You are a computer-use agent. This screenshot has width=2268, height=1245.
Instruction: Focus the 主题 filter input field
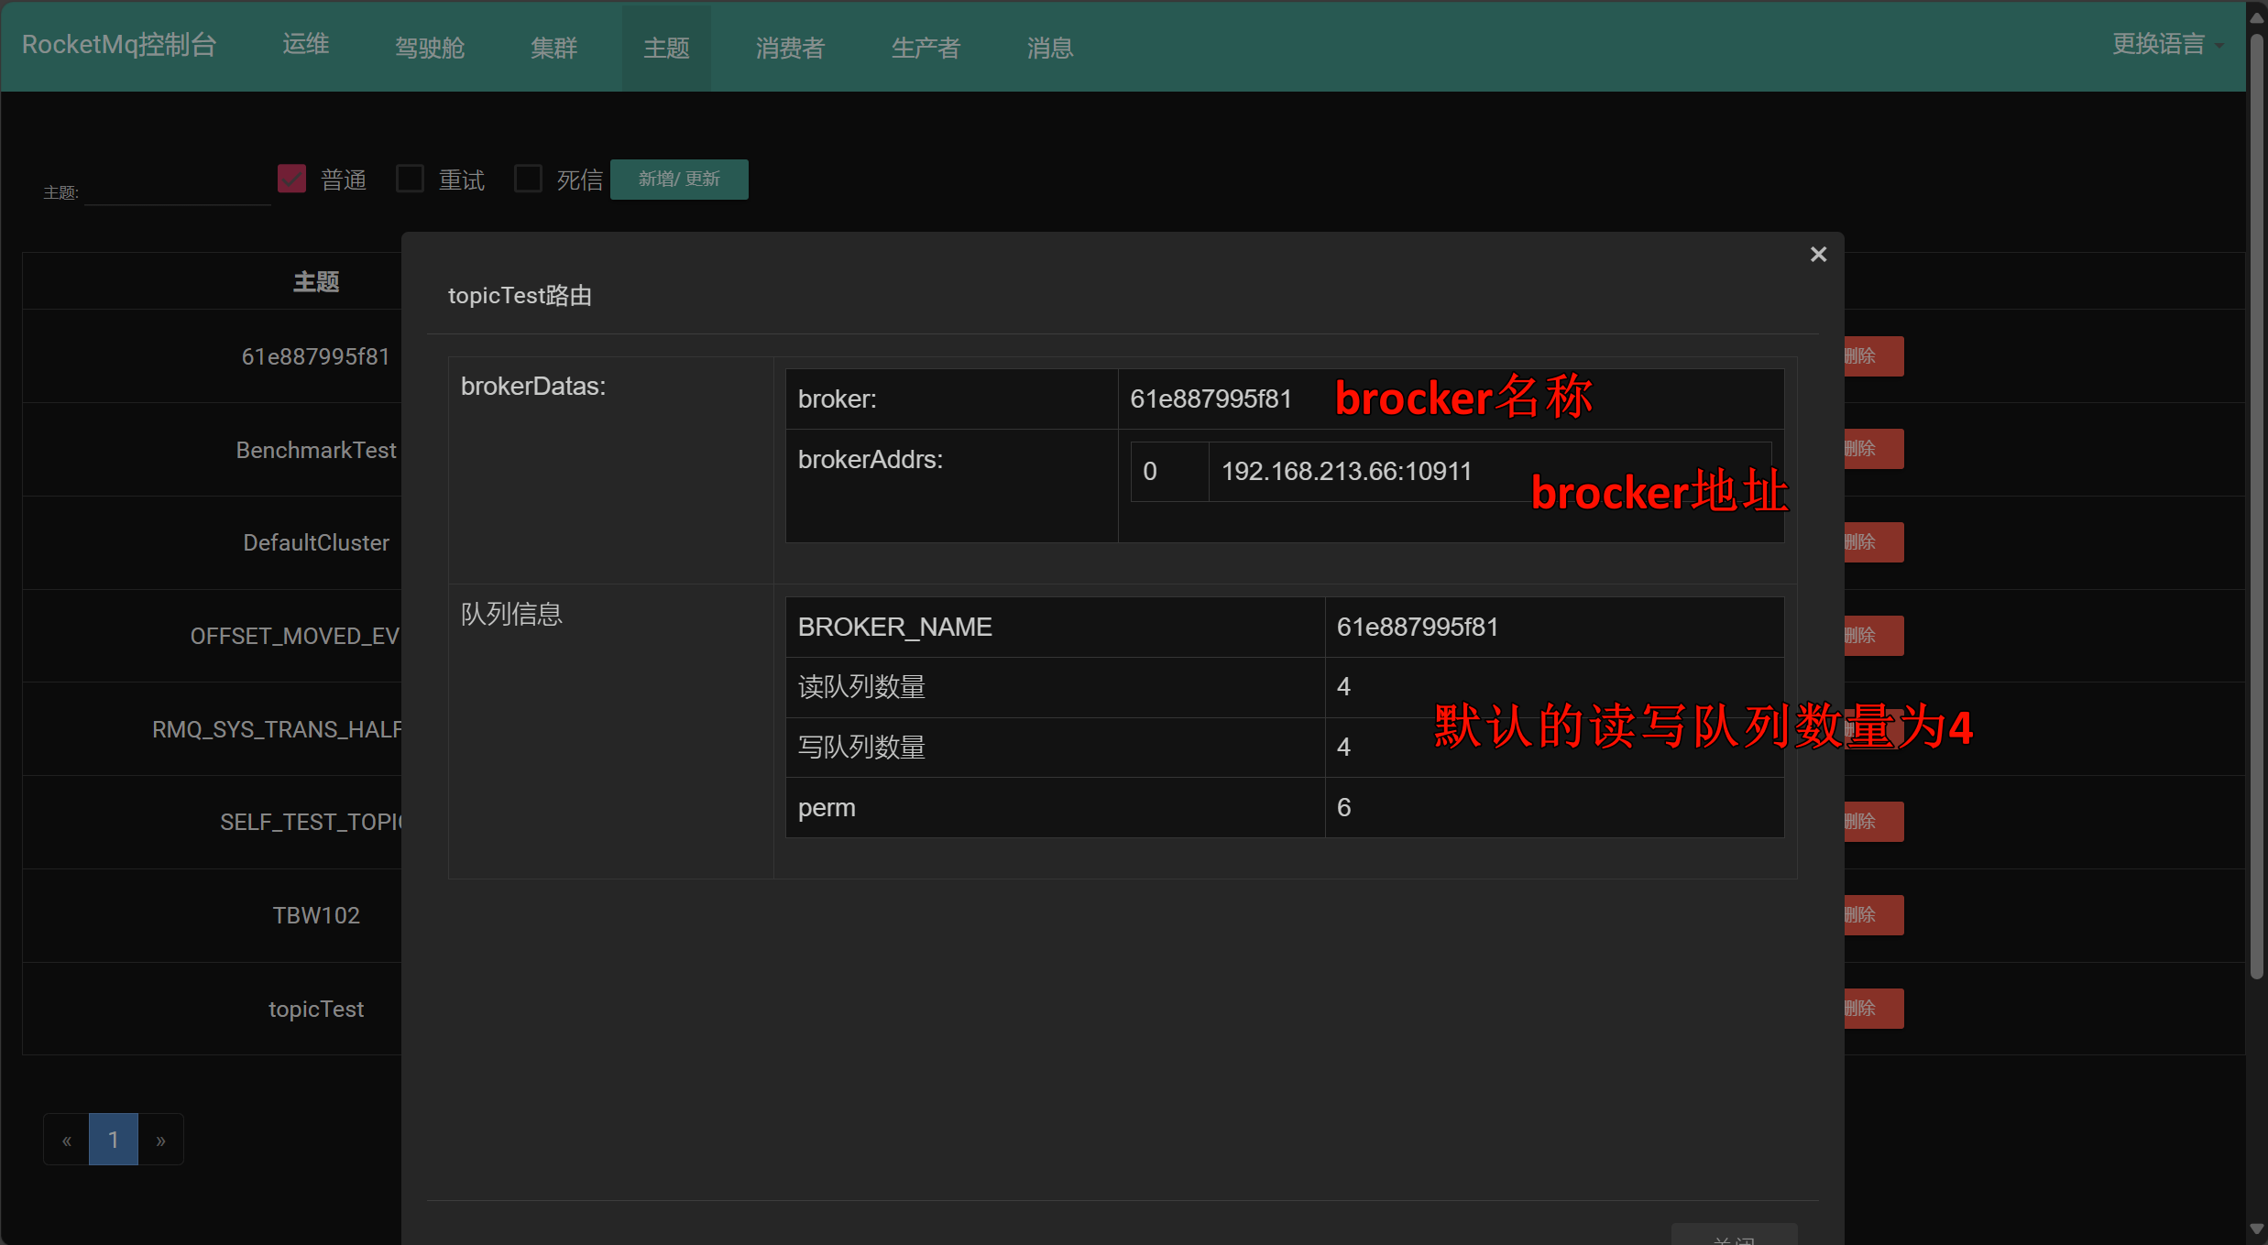[177, 191]
